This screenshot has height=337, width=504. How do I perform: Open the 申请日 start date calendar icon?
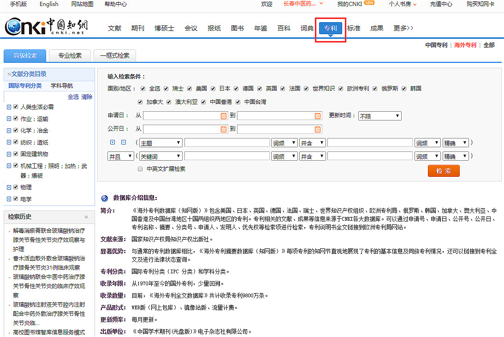(224, 116)
